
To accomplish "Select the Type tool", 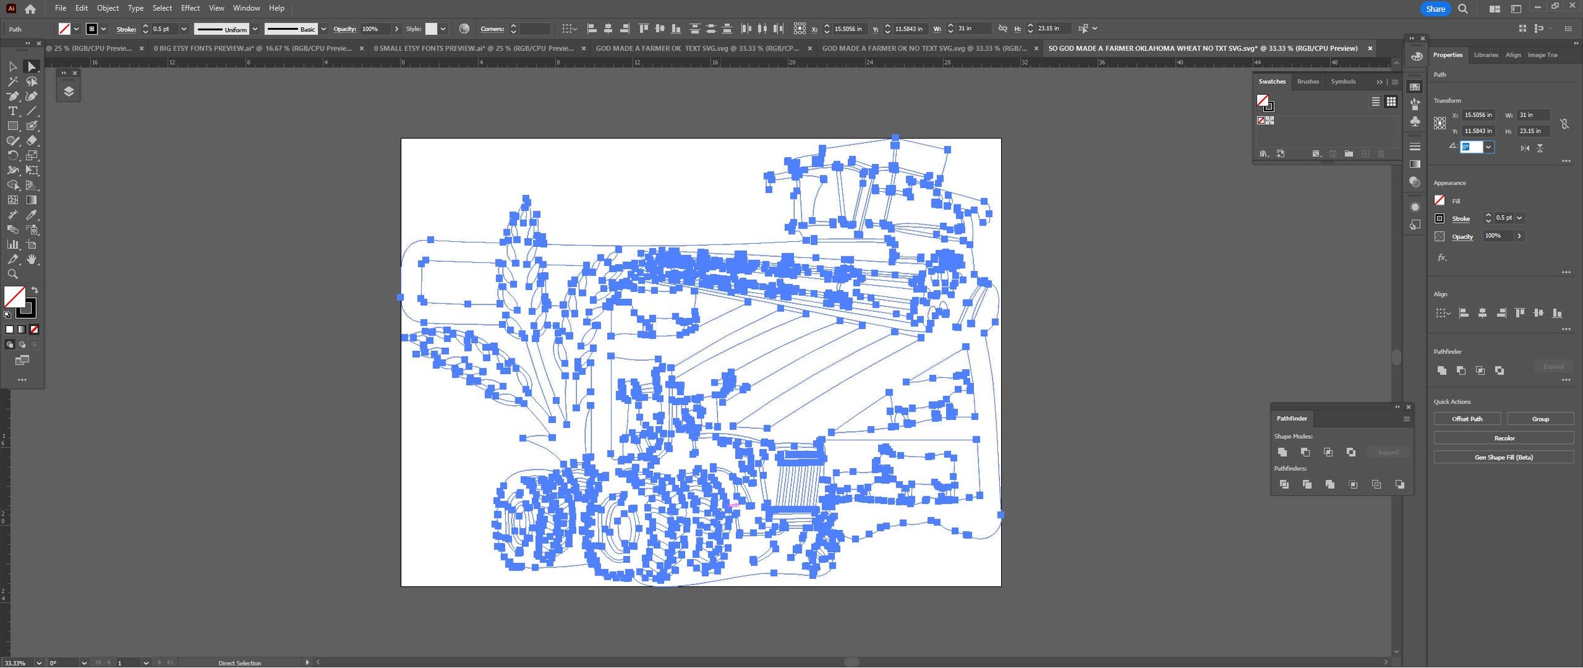I will pos(13,111).
